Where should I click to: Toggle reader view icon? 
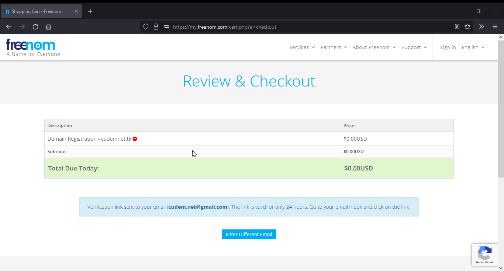pyautogui.click(x=457, y=27)
